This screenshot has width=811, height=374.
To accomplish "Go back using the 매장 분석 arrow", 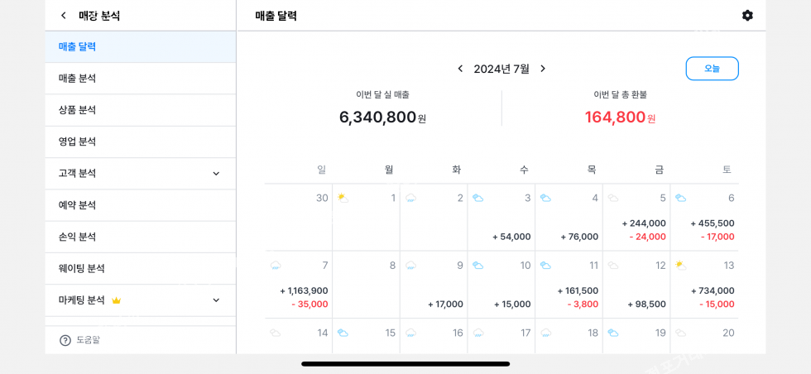I will coord(64,16).
